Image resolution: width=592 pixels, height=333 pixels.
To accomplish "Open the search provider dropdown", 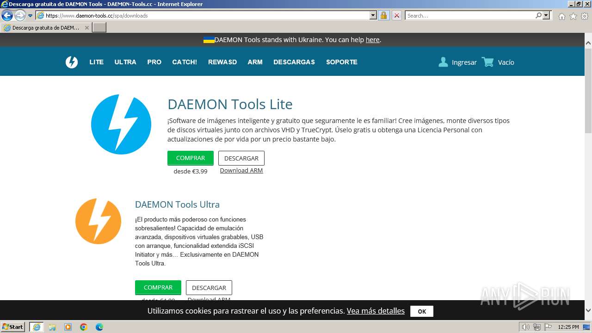I will point(546,15).
